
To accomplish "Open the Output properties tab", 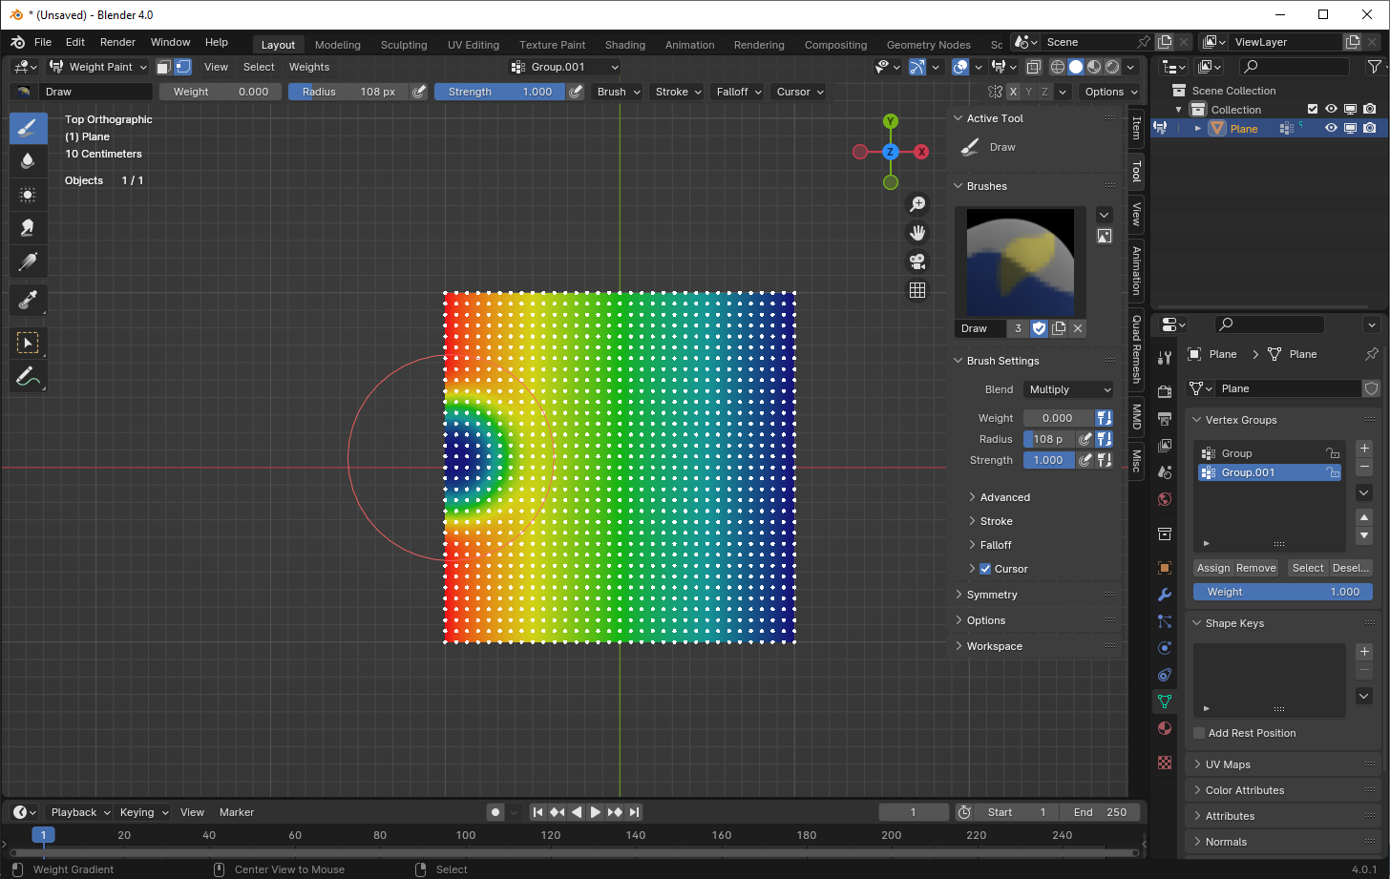I will tap(1165, 418).
